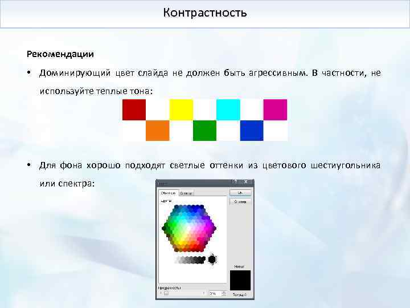The image size is (410, 308).
Task: Click the Новый label
Action: pyautogui.click(x=239, y=266)
